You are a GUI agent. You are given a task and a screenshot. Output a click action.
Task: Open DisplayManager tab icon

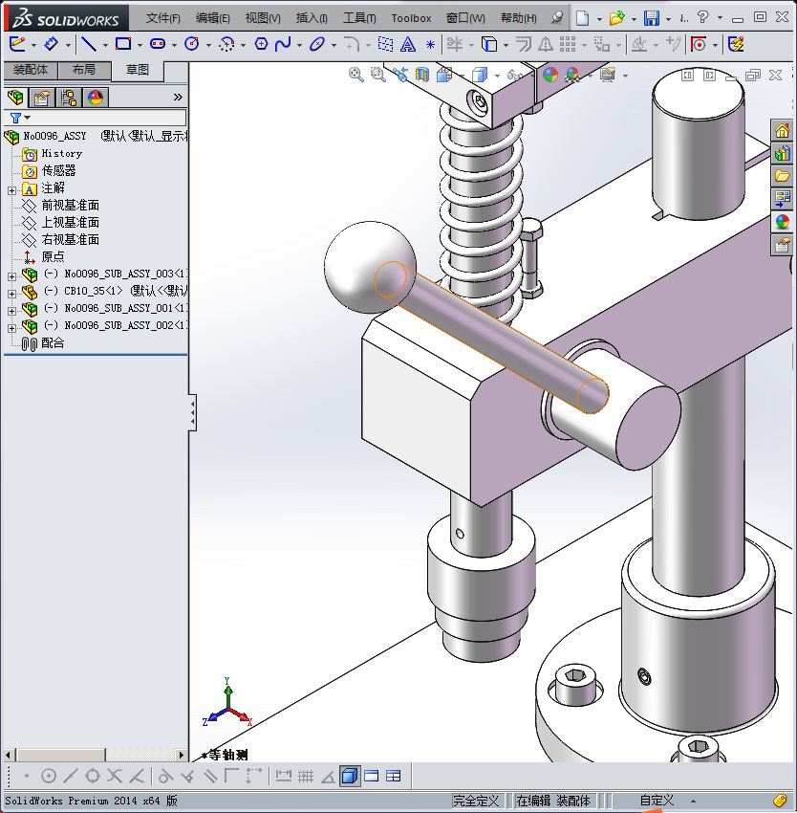click(x=96, y=97)
